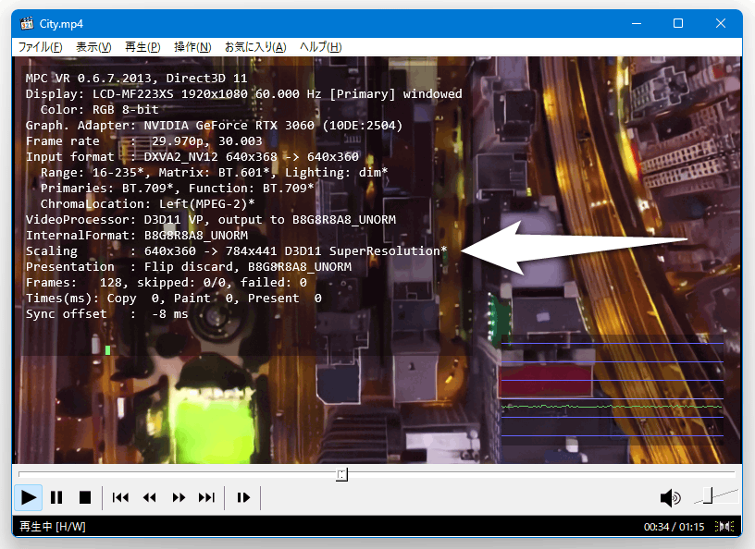Stop the video playback
This screenshot has width=755, height=549.
click(x=85, y=497)
